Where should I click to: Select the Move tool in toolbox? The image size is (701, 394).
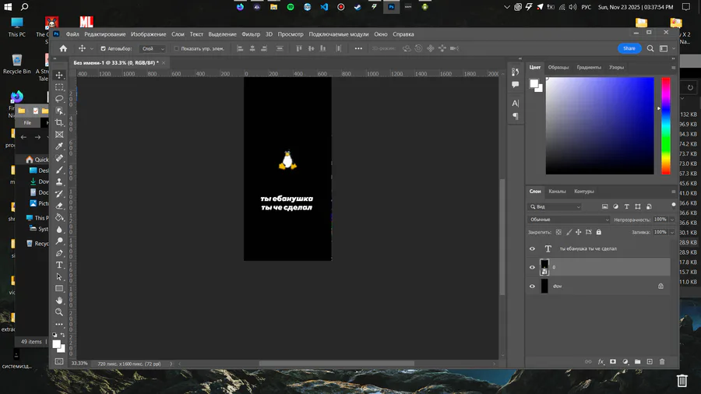[x=59, y=75]
